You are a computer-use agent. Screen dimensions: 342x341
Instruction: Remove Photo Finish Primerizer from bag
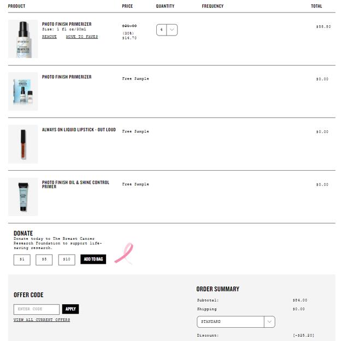[49, 37]
